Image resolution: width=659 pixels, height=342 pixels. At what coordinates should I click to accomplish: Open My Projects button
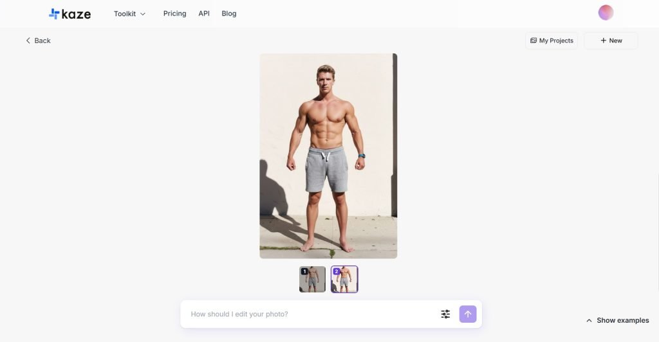click(x=552, y=40)
